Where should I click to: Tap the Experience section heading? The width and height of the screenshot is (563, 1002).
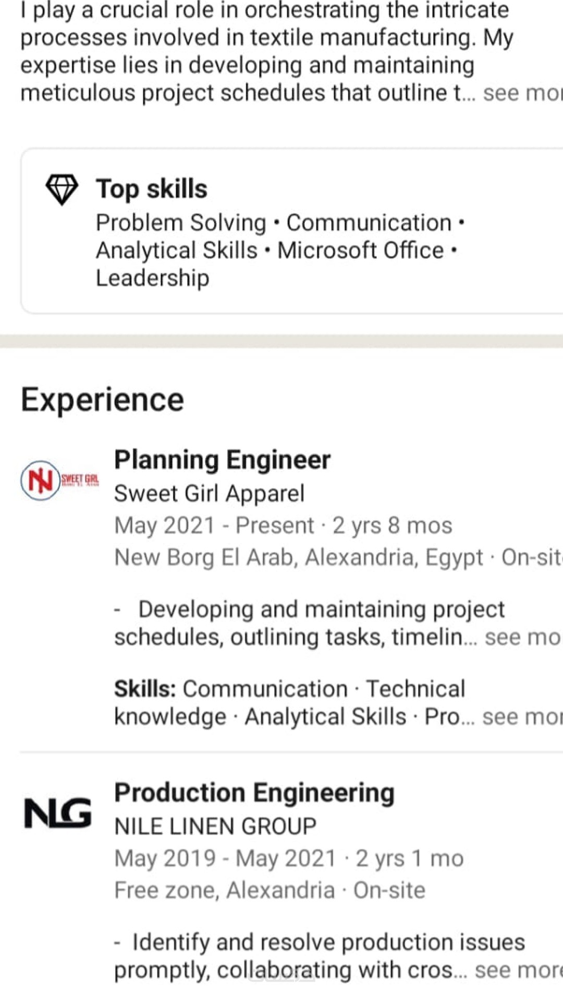pos(102,400)
